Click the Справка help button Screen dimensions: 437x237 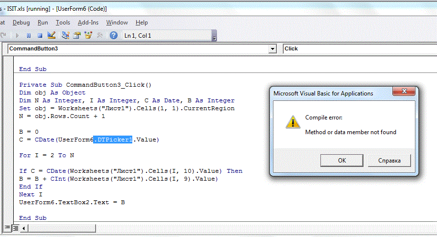pos(389,160)
